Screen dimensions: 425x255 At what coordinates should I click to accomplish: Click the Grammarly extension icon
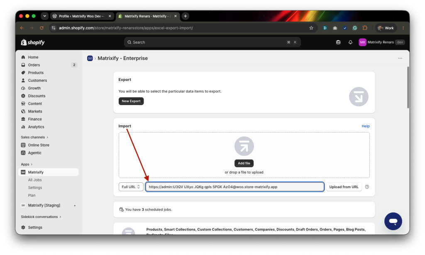pos(355,28)
